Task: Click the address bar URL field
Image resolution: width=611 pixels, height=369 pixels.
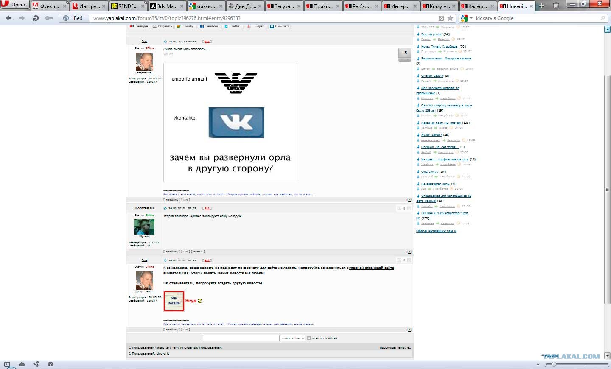Action: coord(263,18)
